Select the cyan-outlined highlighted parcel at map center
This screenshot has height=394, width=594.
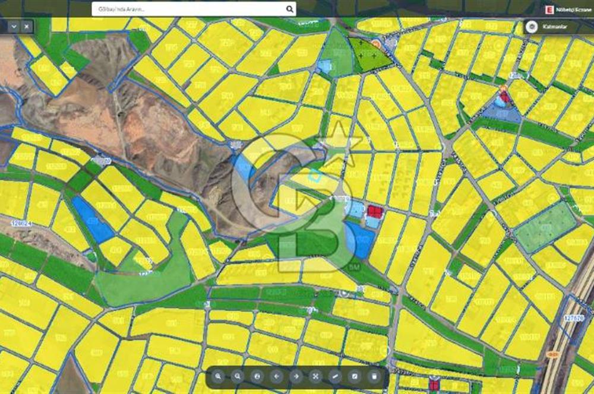coord(315,175)
